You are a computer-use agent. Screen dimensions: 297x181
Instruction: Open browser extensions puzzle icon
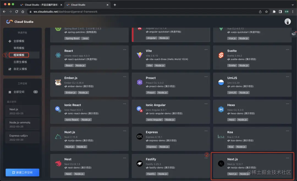(x=274, y=12)
